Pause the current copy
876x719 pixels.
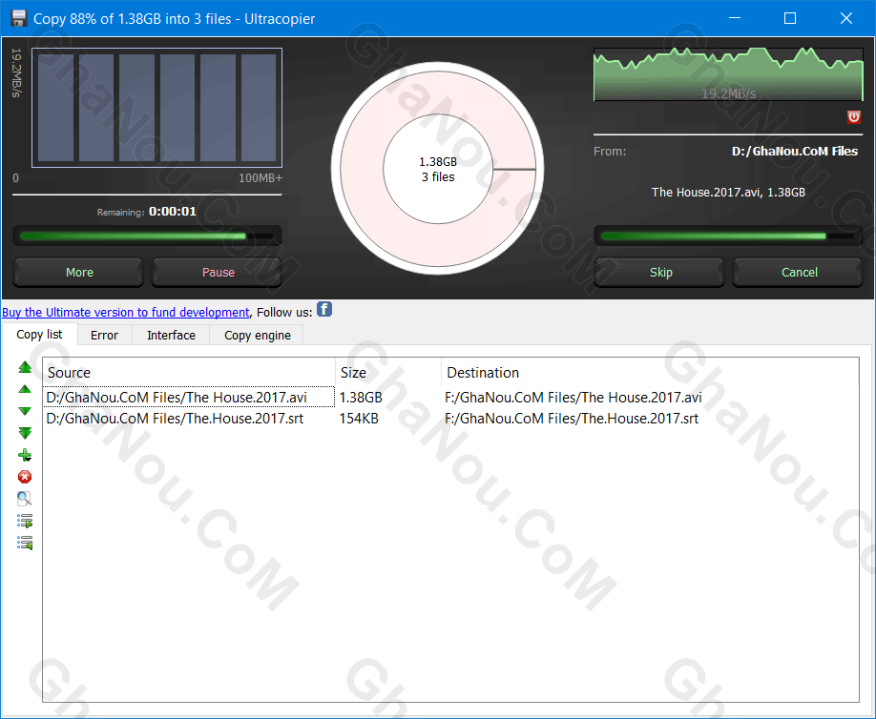217,273
